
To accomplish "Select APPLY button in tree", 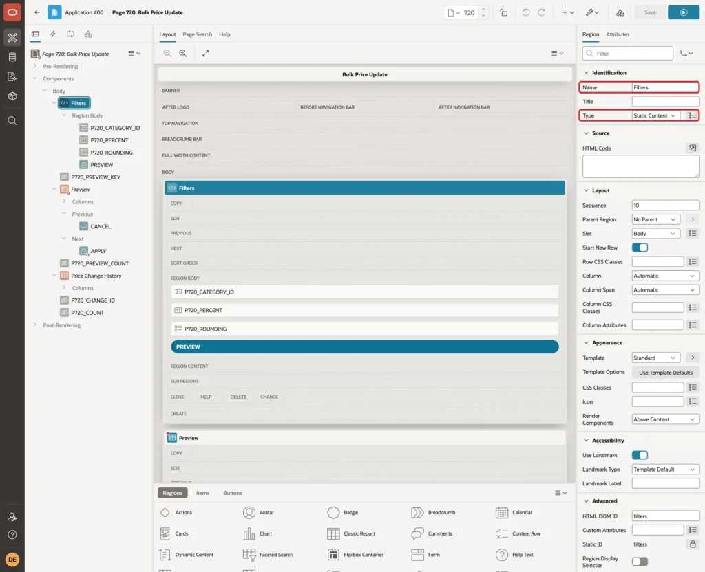I will pyautogui.click(x=98, y=251).
